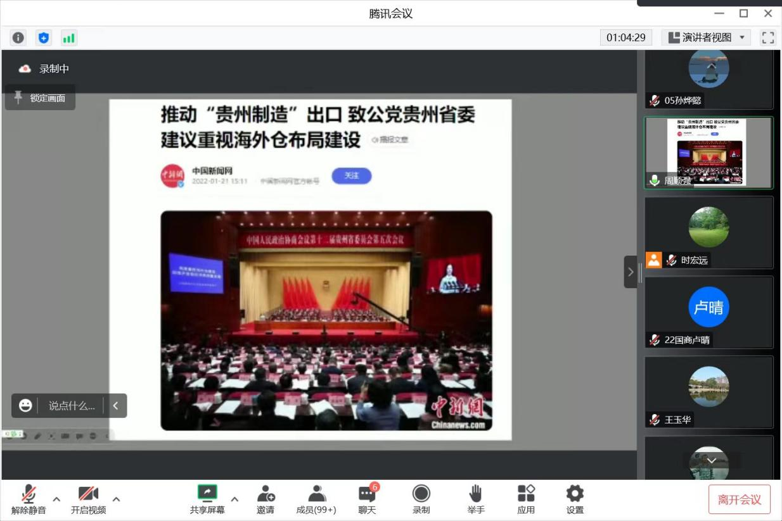The image size is (782, 521).
Task: Collapse the participant video sidebar
Action: (631, 272)
